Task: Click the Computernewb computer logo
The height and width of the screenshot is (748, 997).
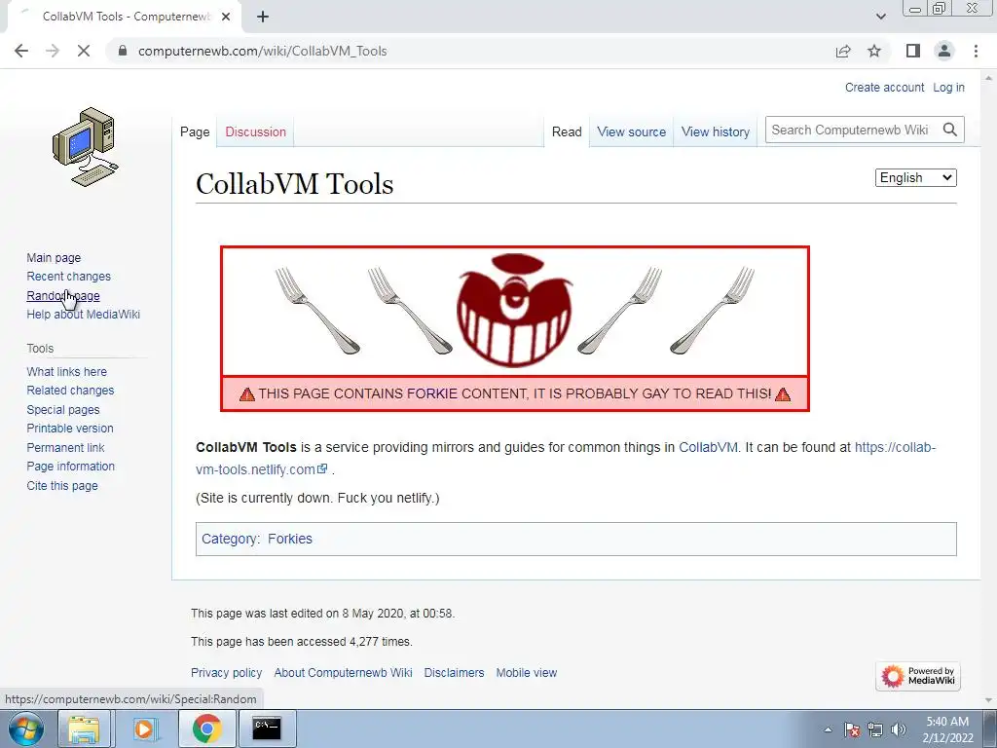Action: (x=86, y=147)
